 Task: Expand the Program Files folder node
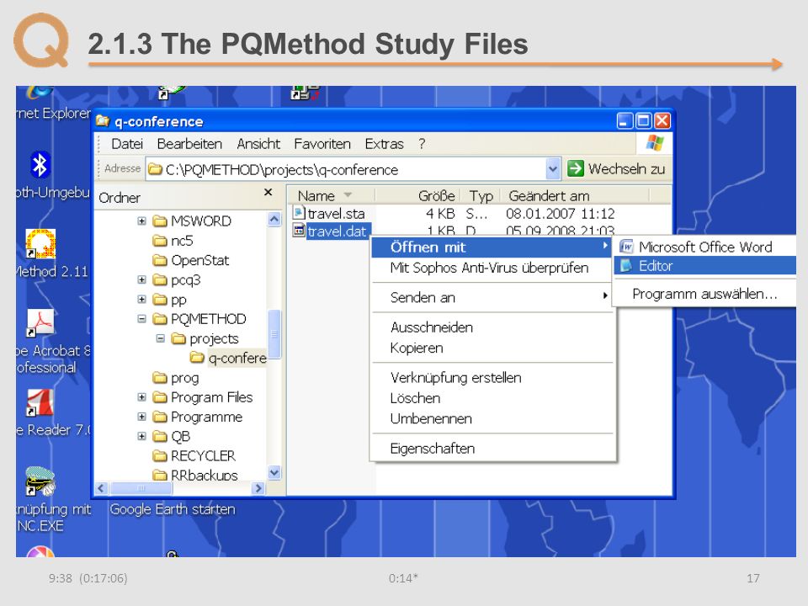click(141, 397)
